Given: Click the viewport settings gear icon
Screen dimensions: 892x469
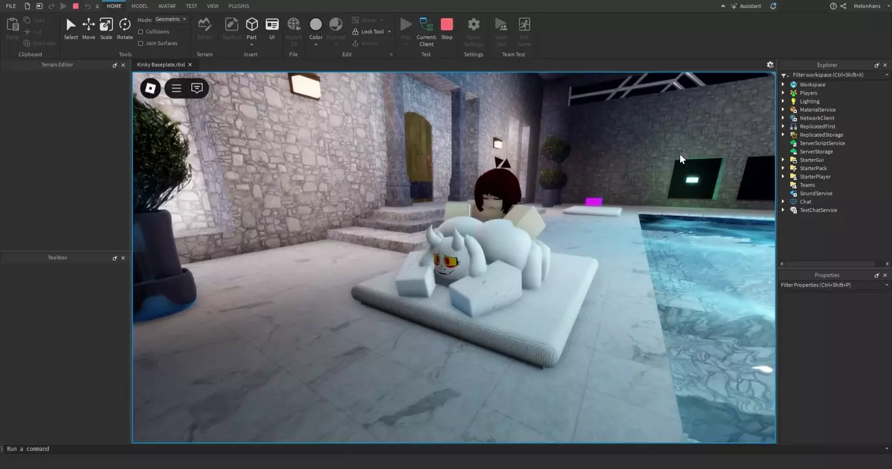Looking at the screenshot, I should (770, 65).
